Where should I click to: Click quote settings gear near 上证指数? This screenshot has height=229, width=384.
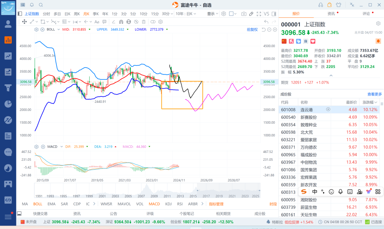point(378,23)
